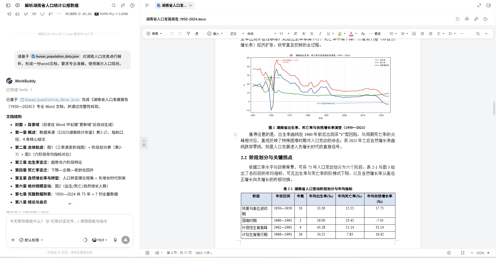This screenshot has height=258, width=496.
Task: Apply yellow highlight color
Action: (340, 34)
